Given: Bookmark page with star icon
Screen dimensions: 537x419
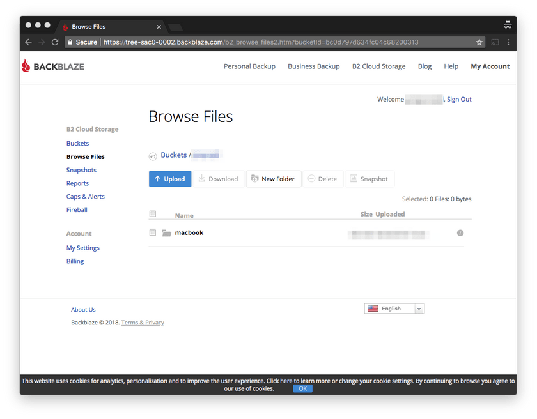Looking at the screenshot, I should 479,42.
